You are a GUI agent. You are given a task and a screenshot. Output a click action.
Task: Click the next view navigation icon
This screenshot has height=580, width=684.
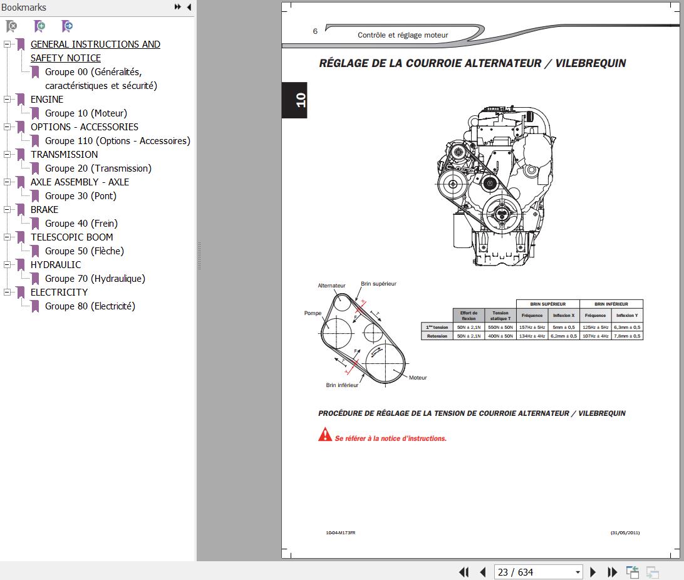[653, 572]
